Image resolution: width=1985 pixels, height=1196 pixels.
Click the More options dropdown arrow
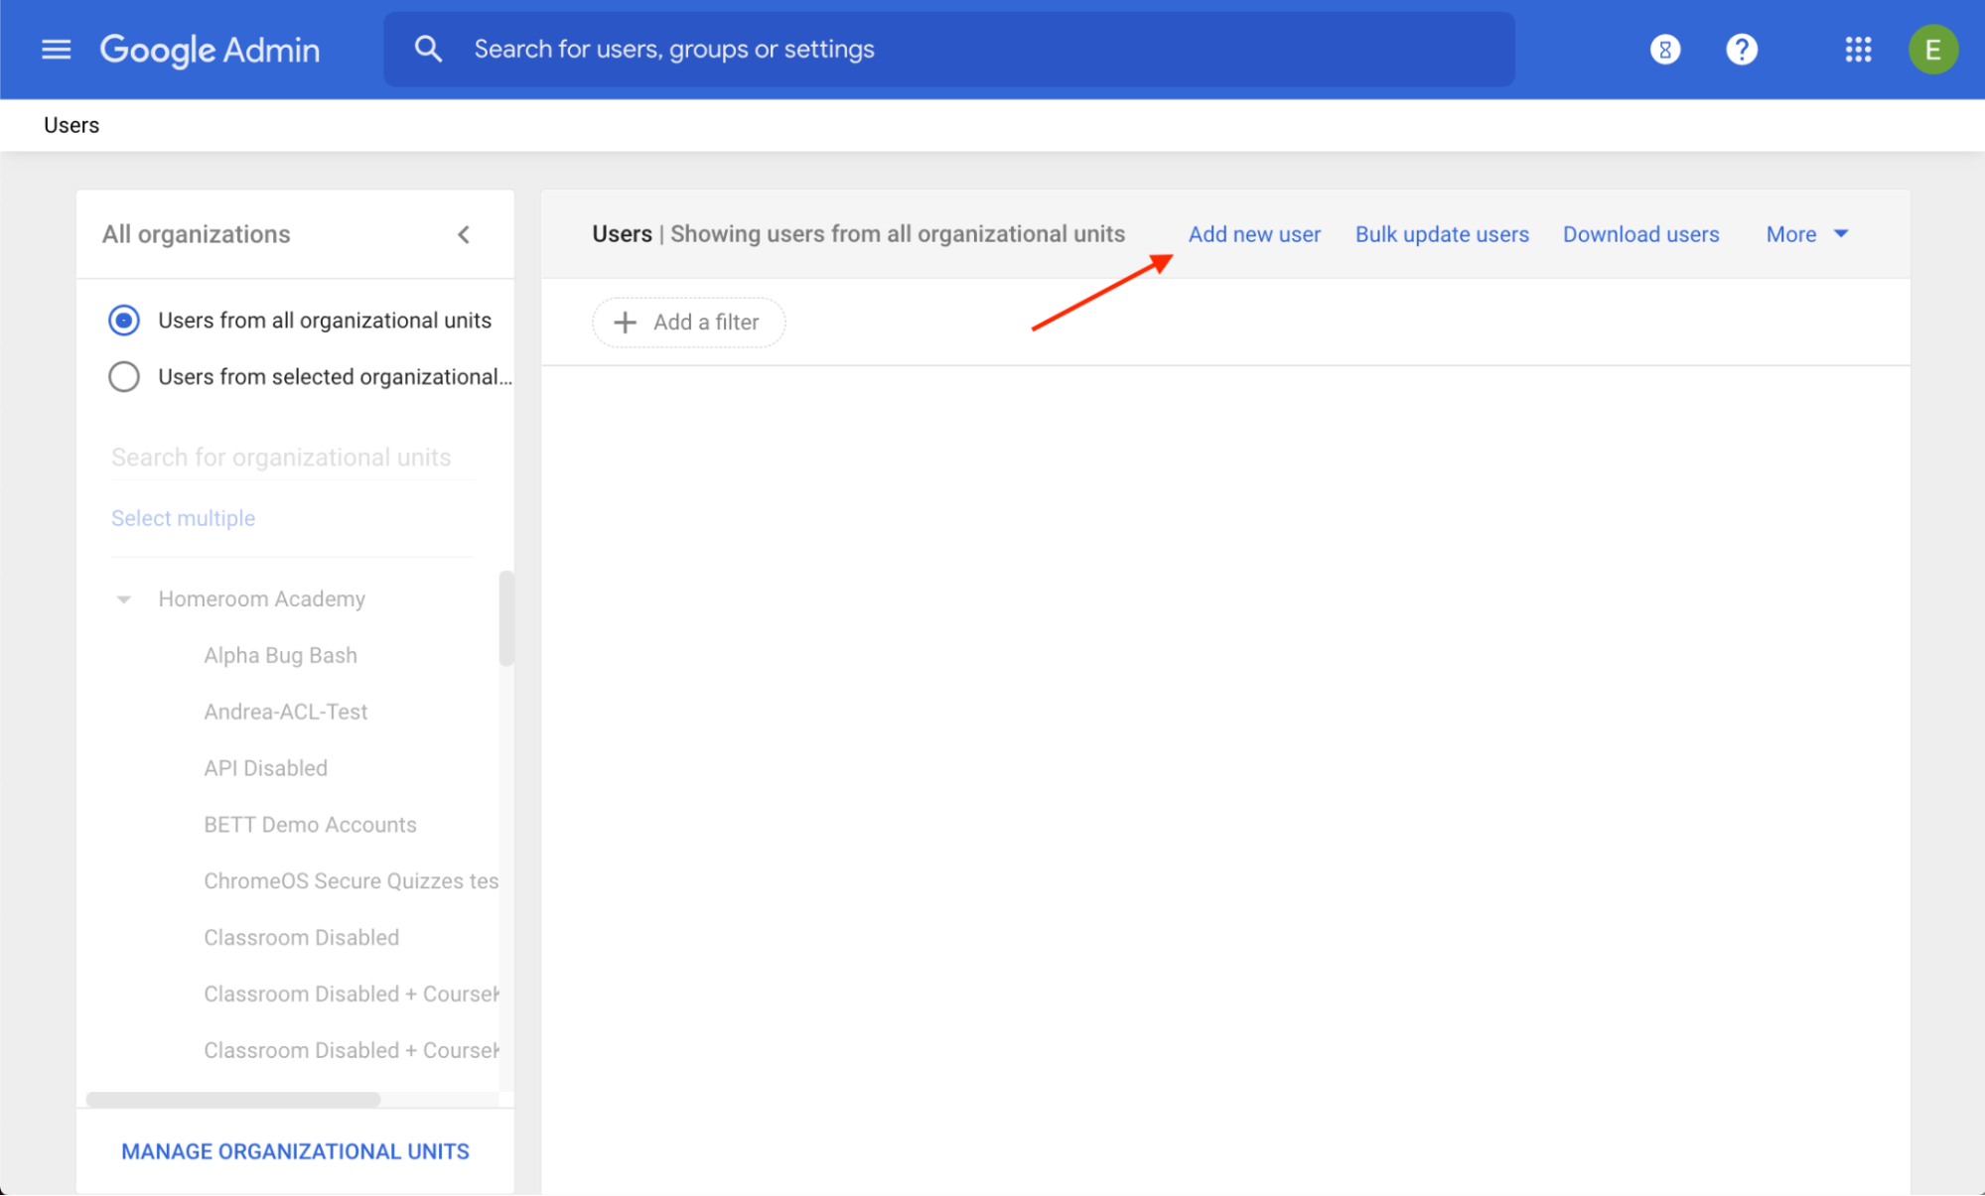tap(1842, 232)
